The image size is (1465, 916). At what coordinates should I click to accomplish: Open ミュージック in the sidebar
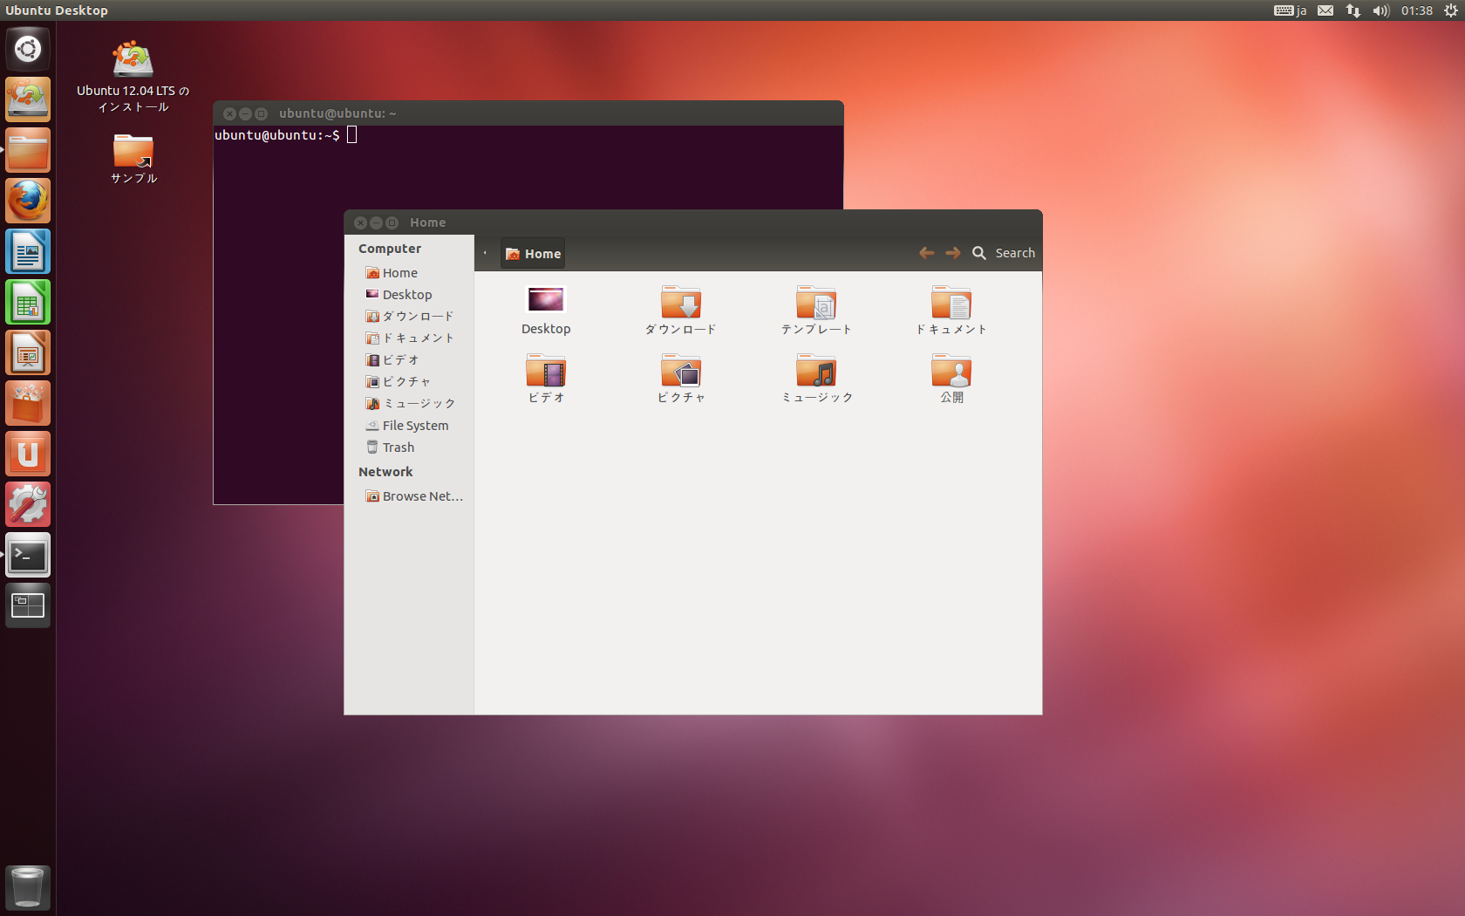click(409, 404)
